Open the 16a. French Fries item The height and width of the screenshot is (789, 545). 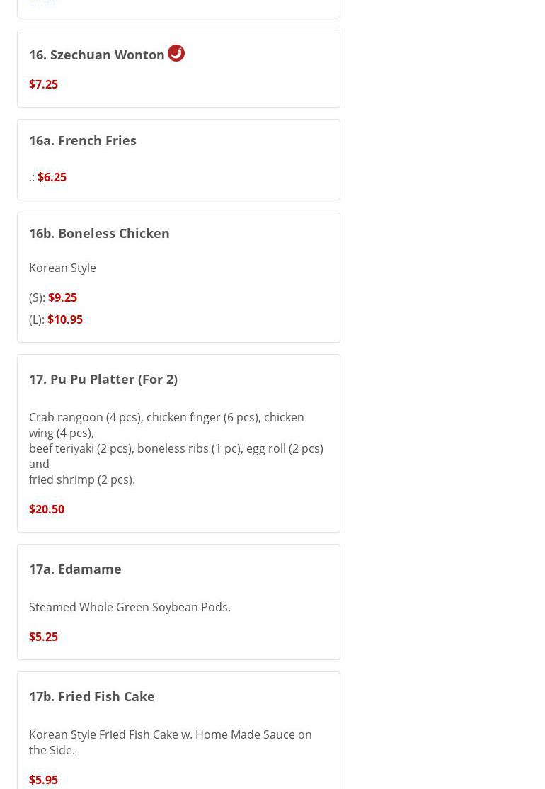pos(83,140)
